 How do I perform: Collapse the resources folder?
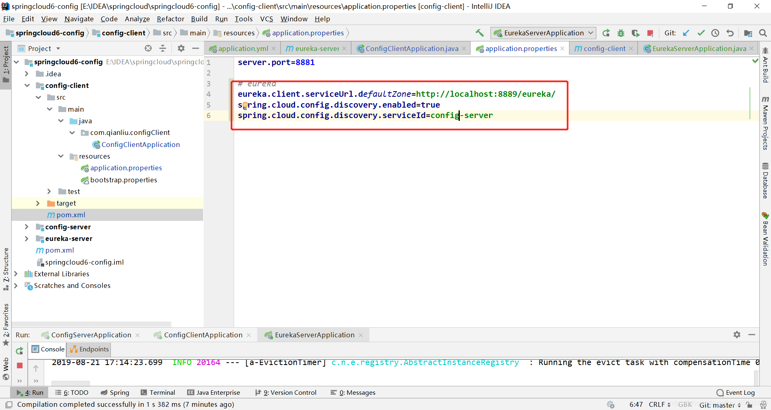61,156
